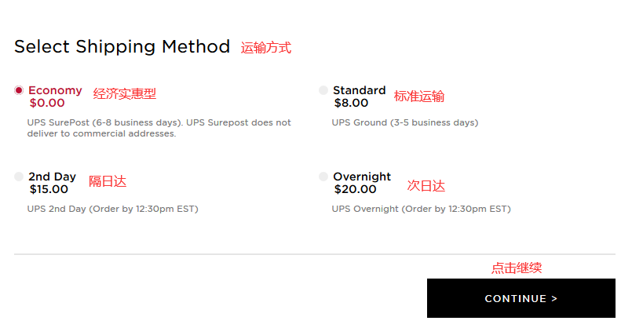The height and width of the screenshot is (328, 632).
Task: Click the UPS 2nd Day description
Action: 112,209
